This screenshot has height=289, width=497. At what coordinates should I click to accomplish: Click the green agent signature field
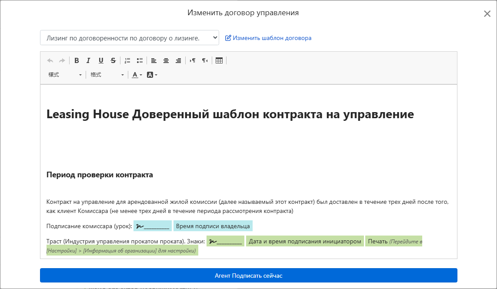click(x=225, y=241)
